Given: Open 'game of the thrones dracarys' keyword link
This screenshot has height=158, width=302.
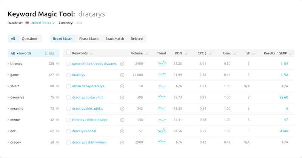Looking at the screenshot, I should (94, 64).
